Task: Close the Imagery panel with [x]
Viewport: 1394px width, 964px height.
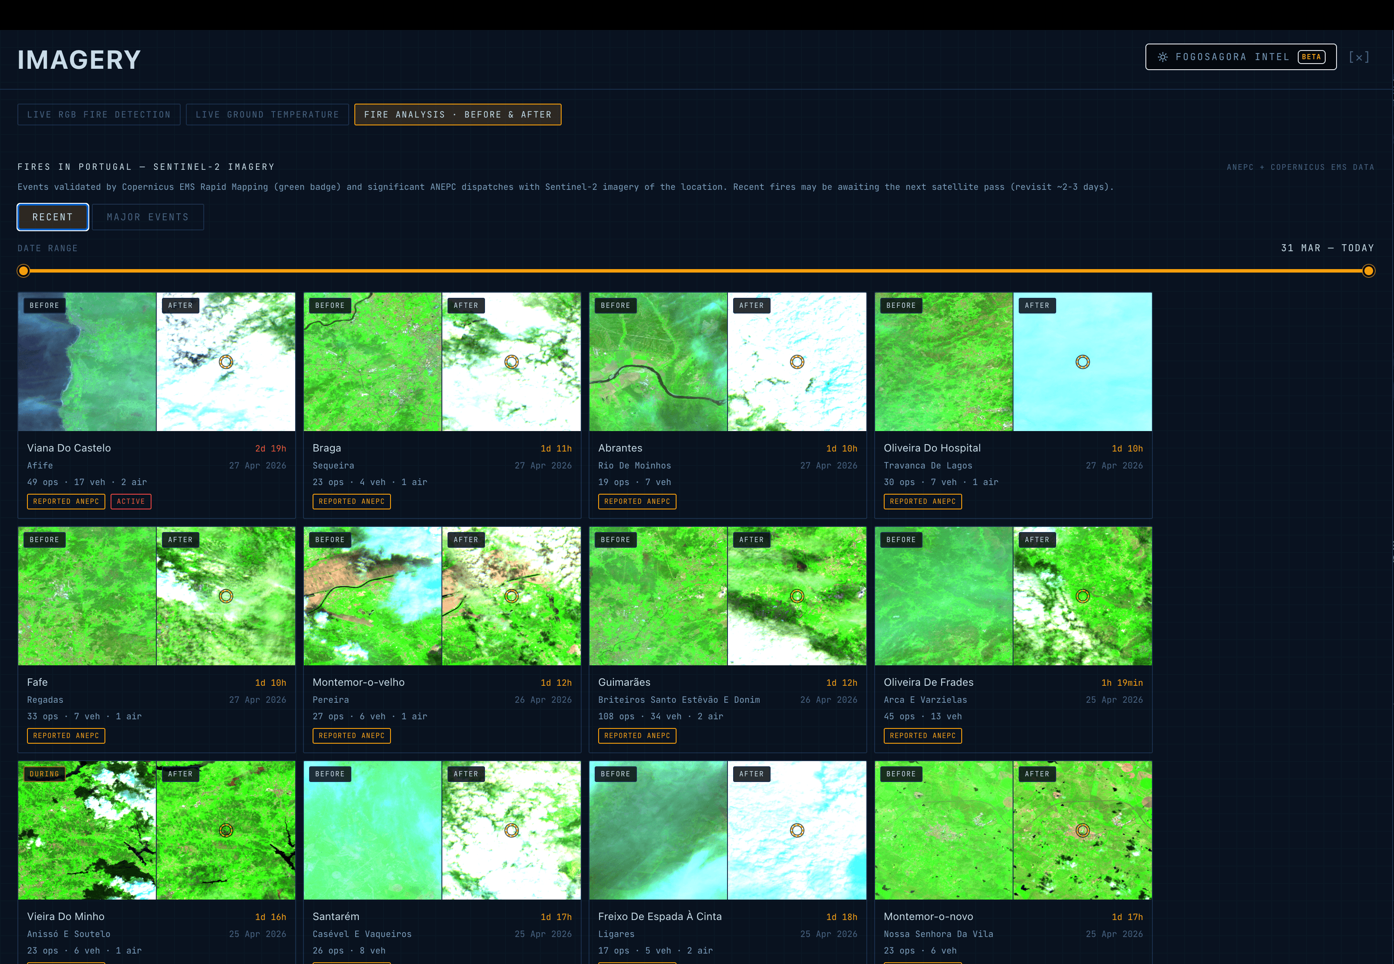Action: pyautogui.click(x=1359, y=57)
